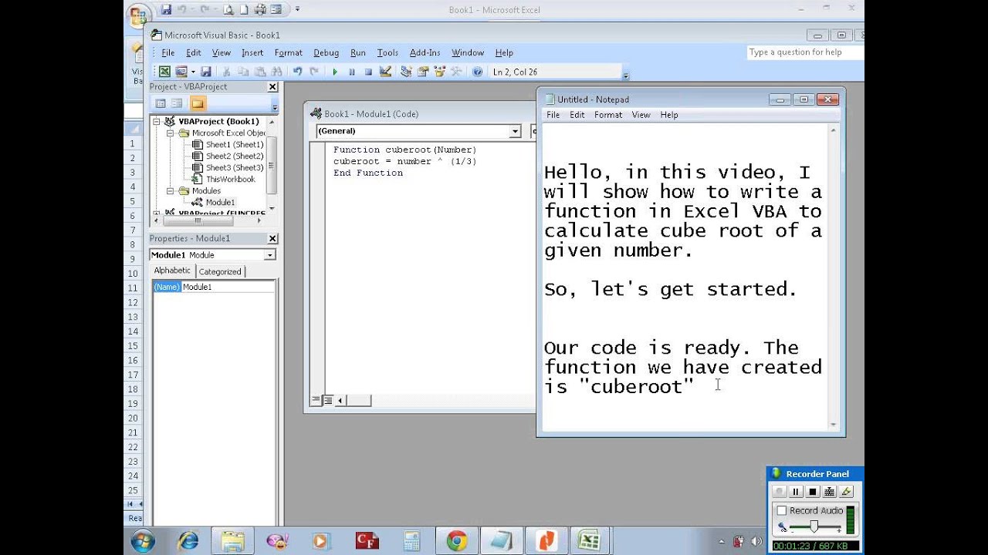The height and width of the screenshot is (555, 988).
Task: Click Excel Office button
Action: (138, 15)
